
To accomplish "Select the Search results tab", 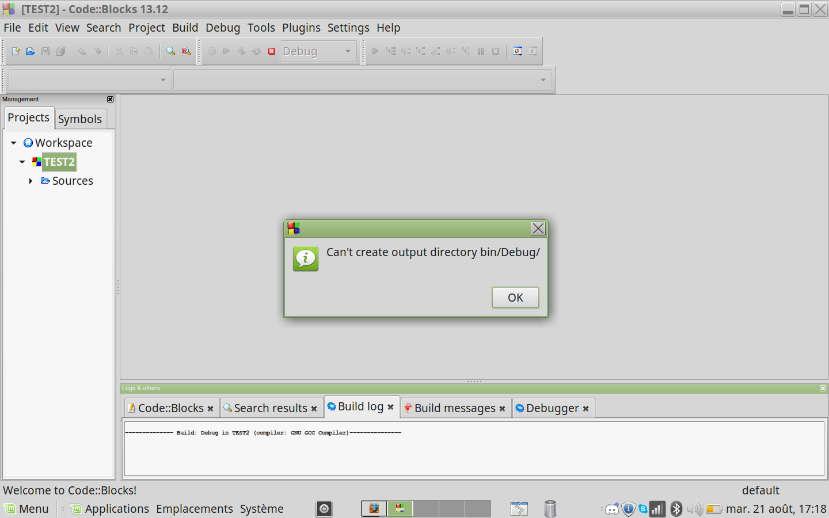I will point(271,408).
